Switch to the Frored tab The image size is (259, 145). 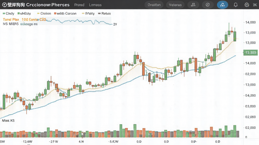point(79,5)
